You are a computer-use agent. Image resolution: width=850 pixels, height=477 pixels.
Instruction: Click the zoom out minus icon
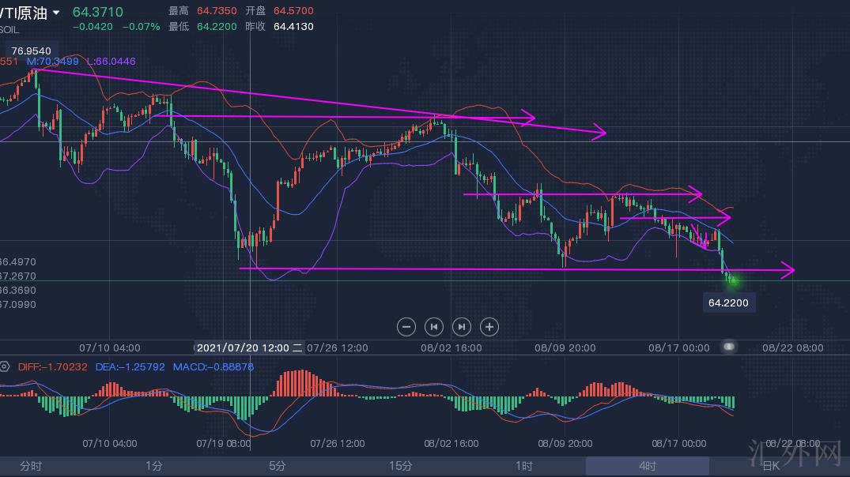pos(406,326)
